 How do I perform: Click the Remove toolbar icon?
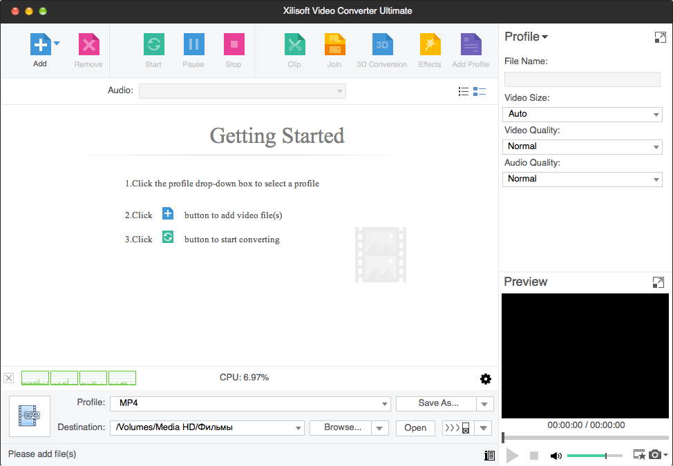[x=89, y=44]
